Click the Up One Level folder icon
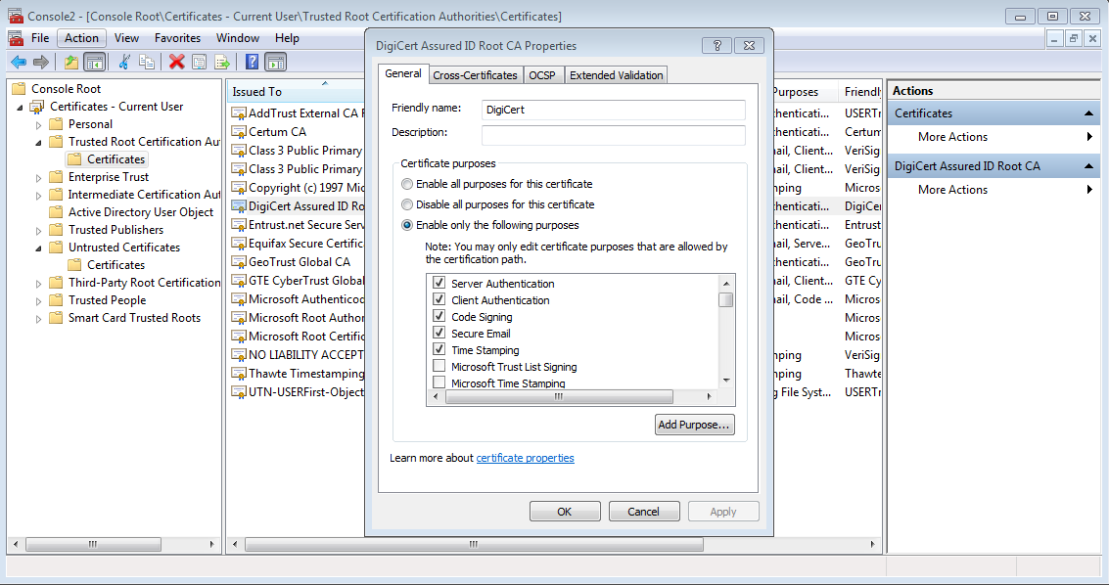Screen dimensions: 1109x585 pos(71,62)
